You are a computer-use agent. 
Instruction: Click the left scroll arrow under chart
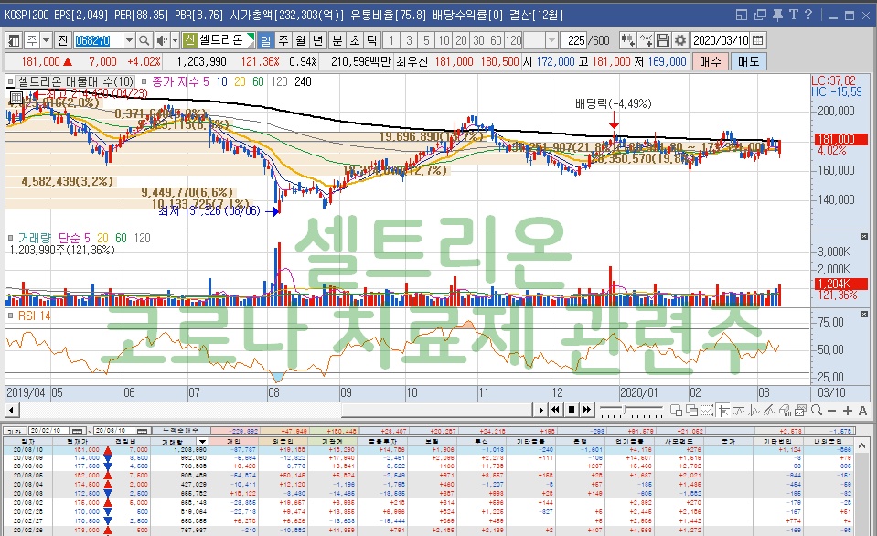pos(11,410)
